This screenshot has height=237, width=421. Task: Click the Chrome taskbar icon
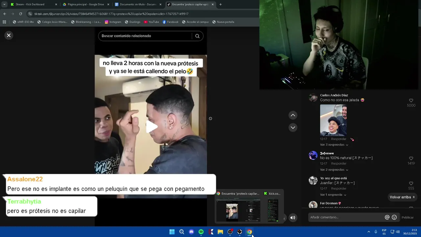249,232
